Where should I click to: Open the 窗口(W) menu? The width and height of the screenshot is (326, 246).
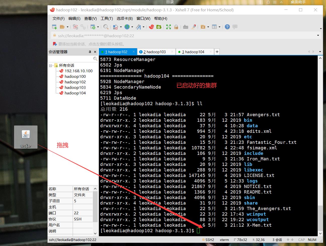(143, 19)
